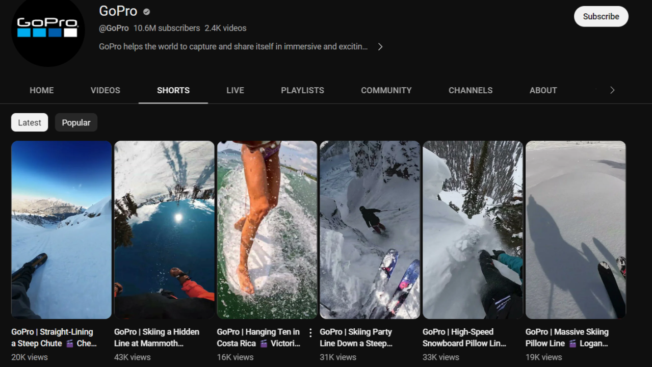The width and height of the screenshot is (652, 367).
Task: Click the Subscribe button
Action: [601, 16]
